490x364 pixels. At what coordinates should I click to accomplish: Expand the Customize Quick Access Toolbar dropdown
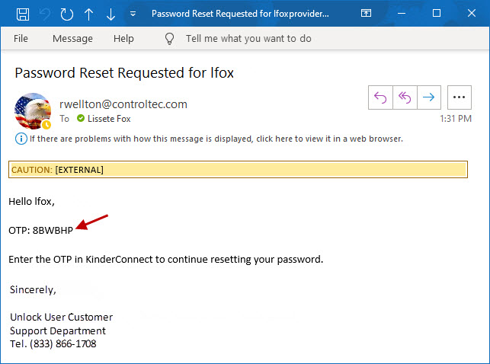click(x=133, y=14)
